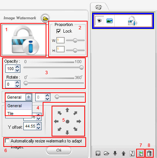157x158 pixels.
Task: Uncheck the Lock proportion checkbox
Action: [59, 31]
